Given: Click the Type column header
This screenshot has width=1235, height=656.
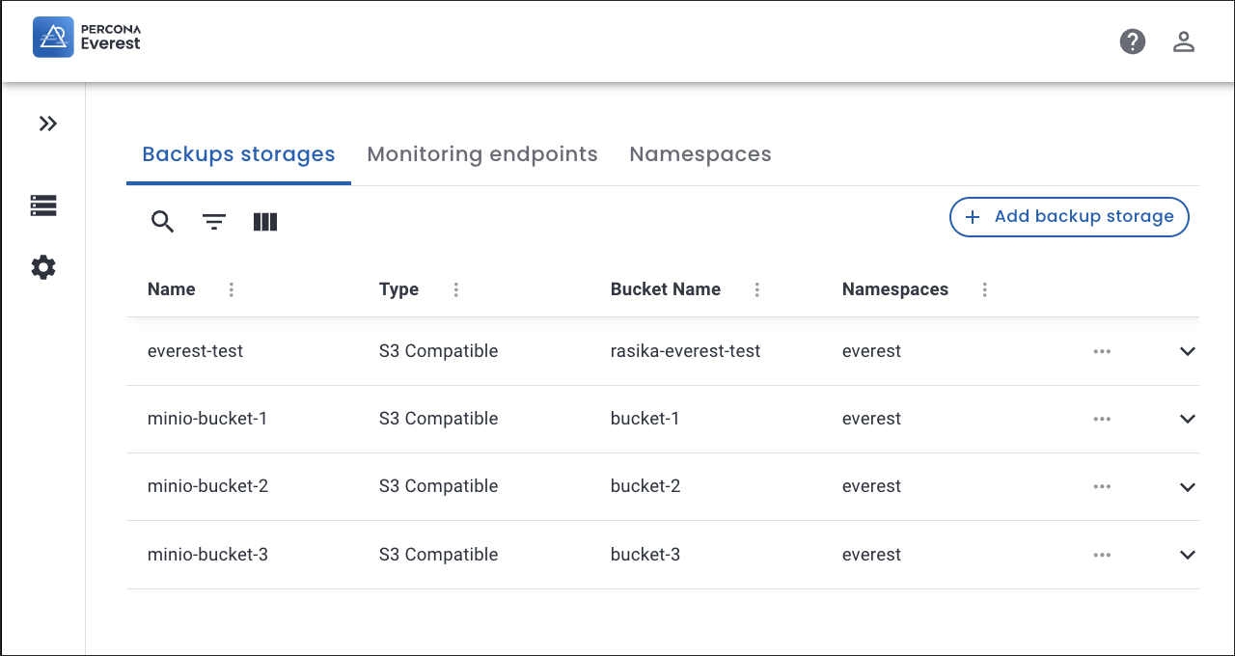Looking at the screenshot, I should coord(398,289).
